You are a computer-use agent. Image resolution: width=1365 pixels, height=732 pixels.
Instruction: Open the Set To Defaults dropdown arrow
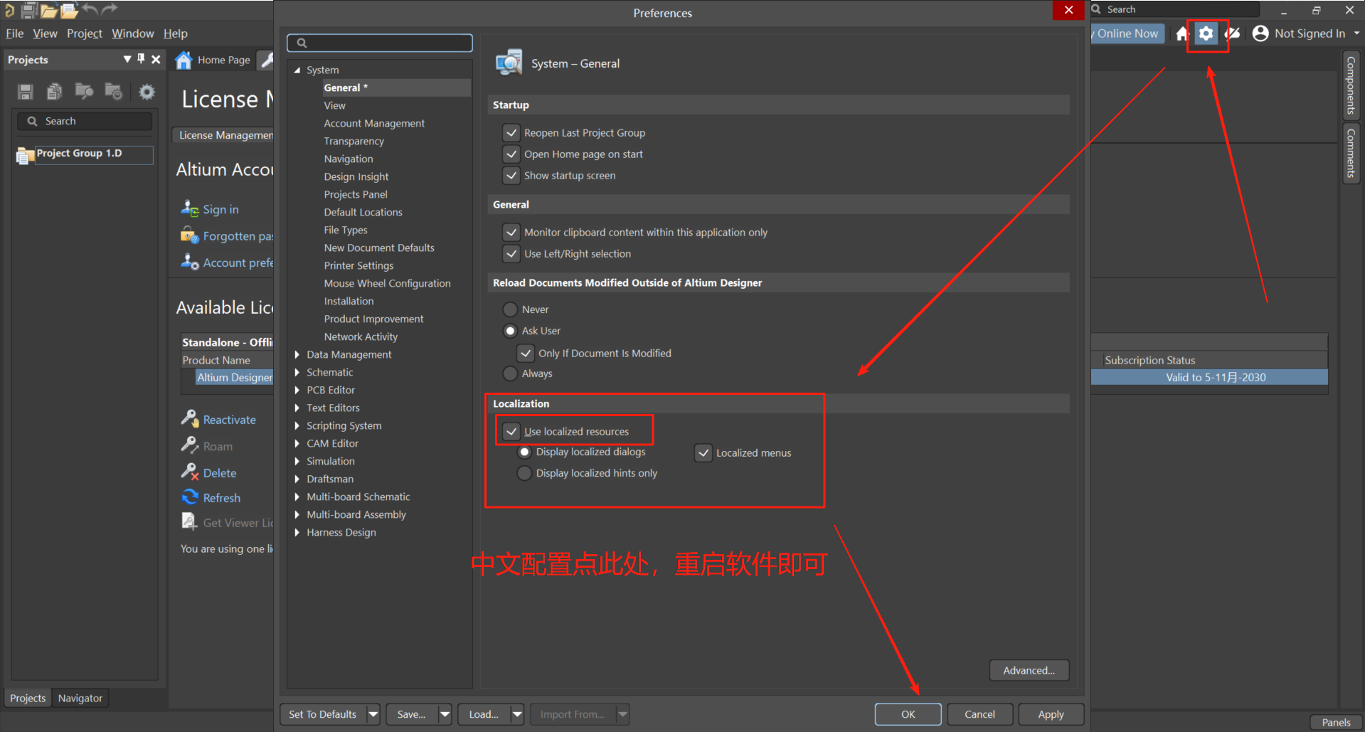pyautogui.click(x=373, y=714)
